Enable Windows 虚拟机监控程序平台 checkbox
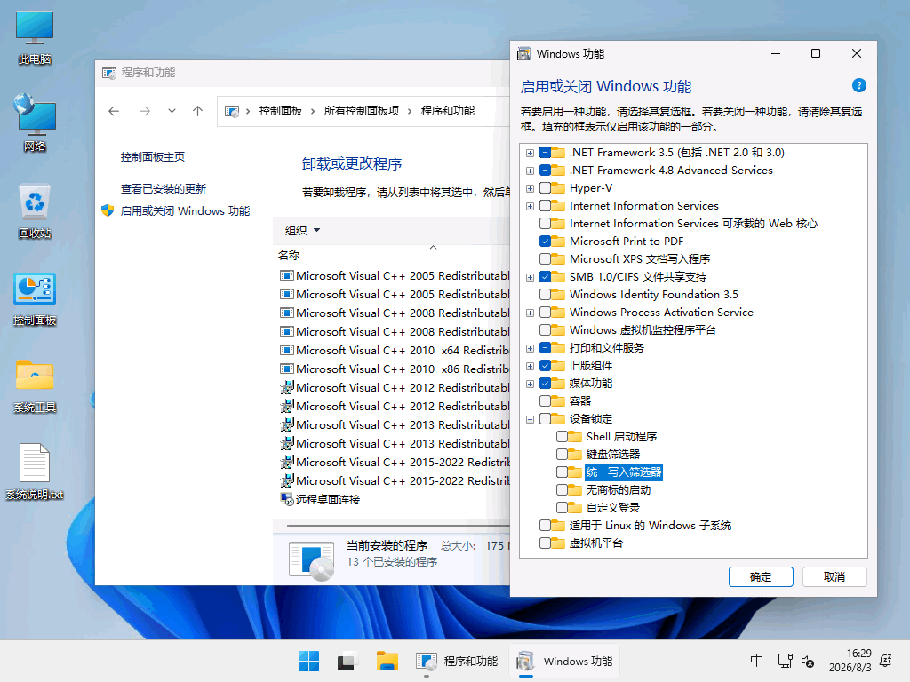This screenshot has width=910, height=682. [x=545, y=330]
